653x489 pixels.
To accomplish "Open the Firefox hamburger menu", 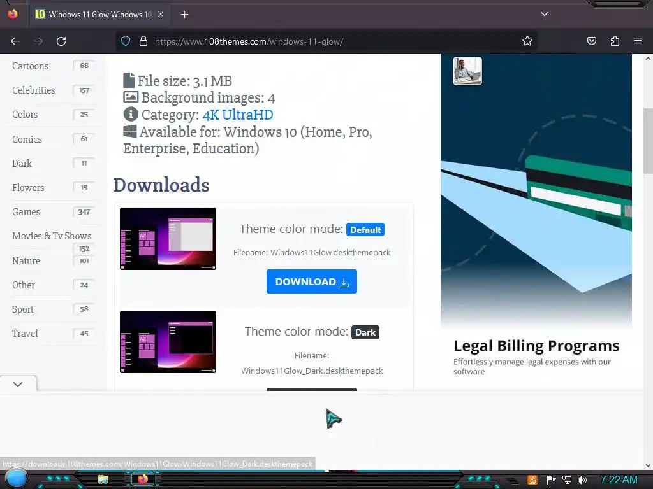I will pyautogui.click(x=637, y=41).
